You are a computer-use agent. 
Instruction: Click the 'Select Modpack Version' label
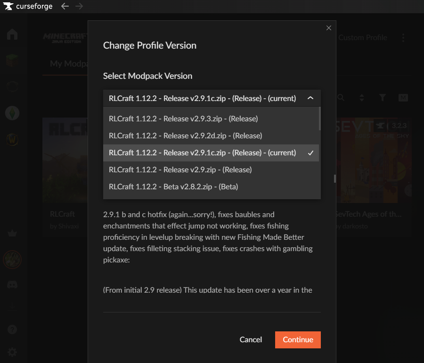pyautogui.click(x=147, y=76)
